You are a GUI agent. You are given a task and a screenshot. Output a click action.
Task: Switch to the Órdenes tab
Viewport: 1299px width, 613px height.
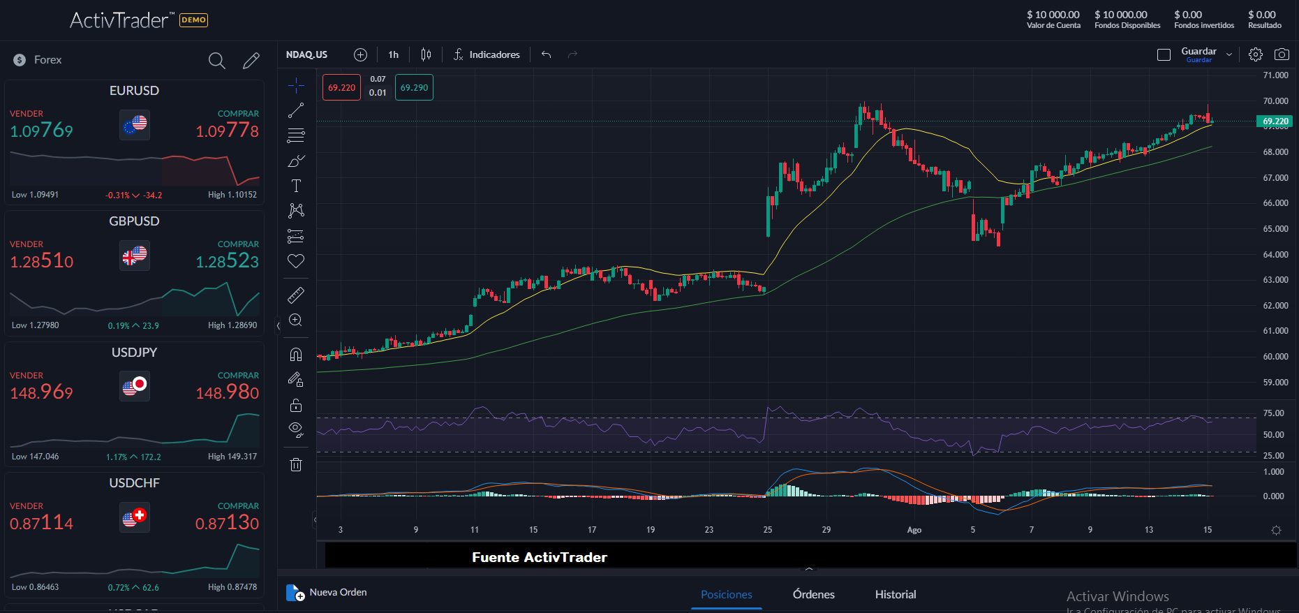click(813, 594)
